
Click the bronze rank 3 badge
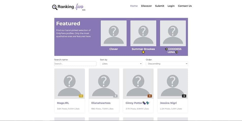[150, 96]
